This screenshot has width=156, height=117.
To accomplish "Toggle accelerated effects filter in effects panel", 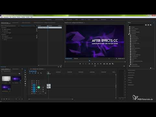I will coord(146,25).
